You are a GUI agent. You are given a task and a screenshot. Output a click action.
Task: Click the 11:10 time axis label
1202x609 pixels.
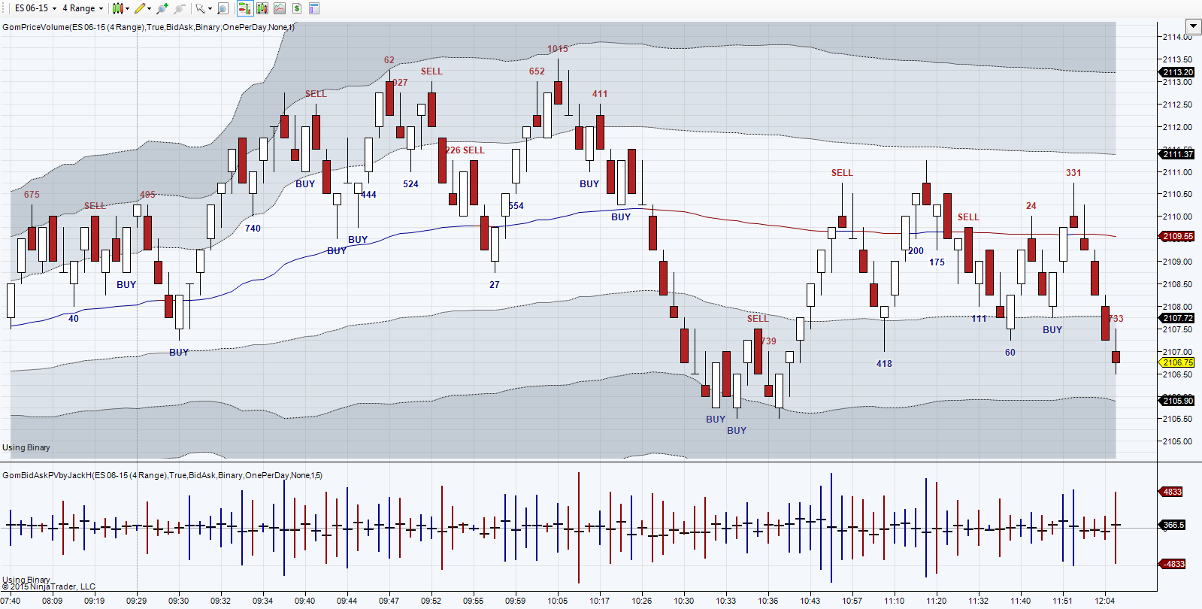pyautogui.click(x=895, y=601)
